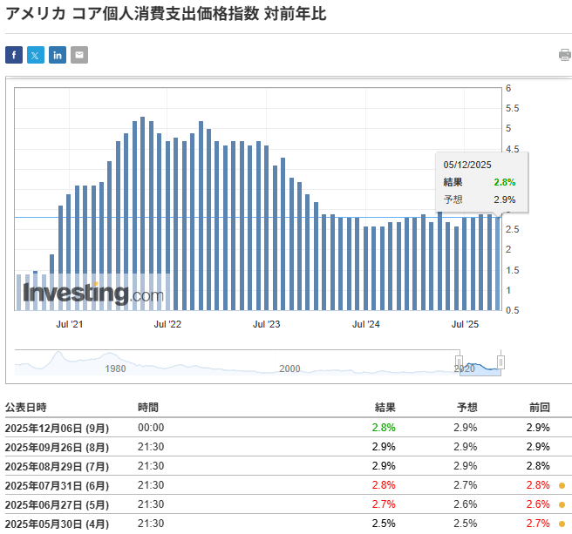Select the 2025年08月29日 (7月) release date

pos(56,466)
